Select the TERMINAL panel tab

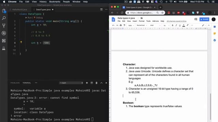27,83
